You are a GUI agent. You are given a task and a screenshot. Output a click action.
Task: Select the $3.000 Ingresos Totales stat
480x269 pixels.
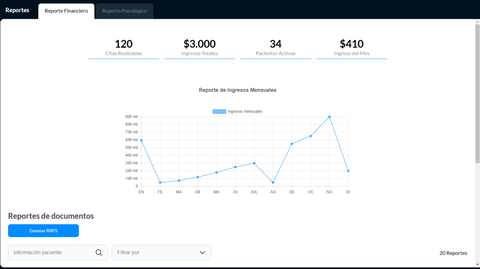[x=200, y=48]
